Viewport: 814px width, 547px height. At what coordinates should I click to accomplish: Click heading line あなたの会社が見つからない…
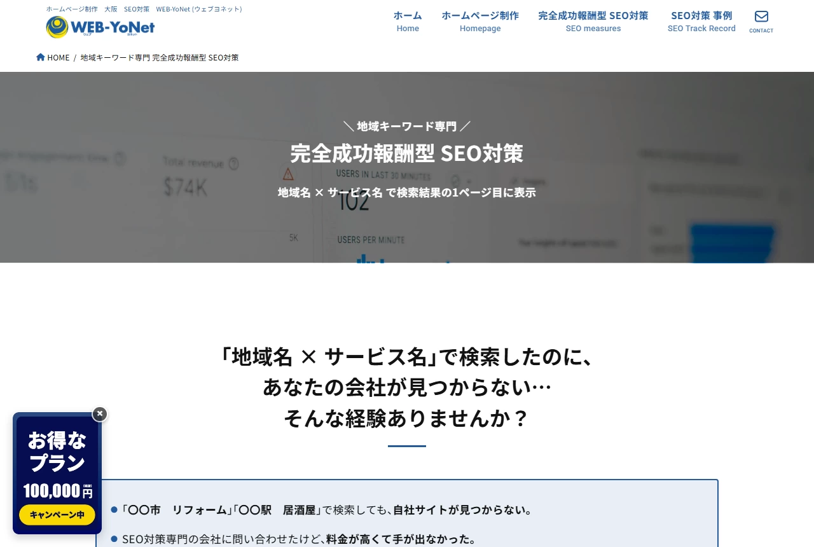[x=407, y=387]
